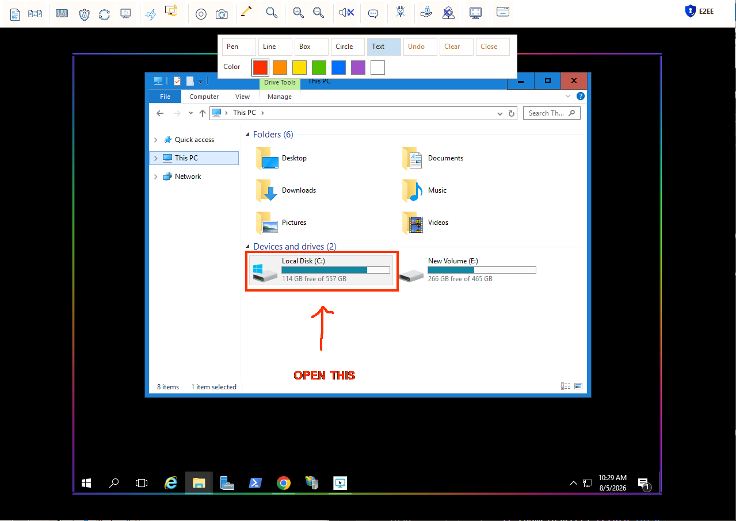736x521 pixels.
Task: Click the E2EE encryption badge
Action: coord(700,11)
